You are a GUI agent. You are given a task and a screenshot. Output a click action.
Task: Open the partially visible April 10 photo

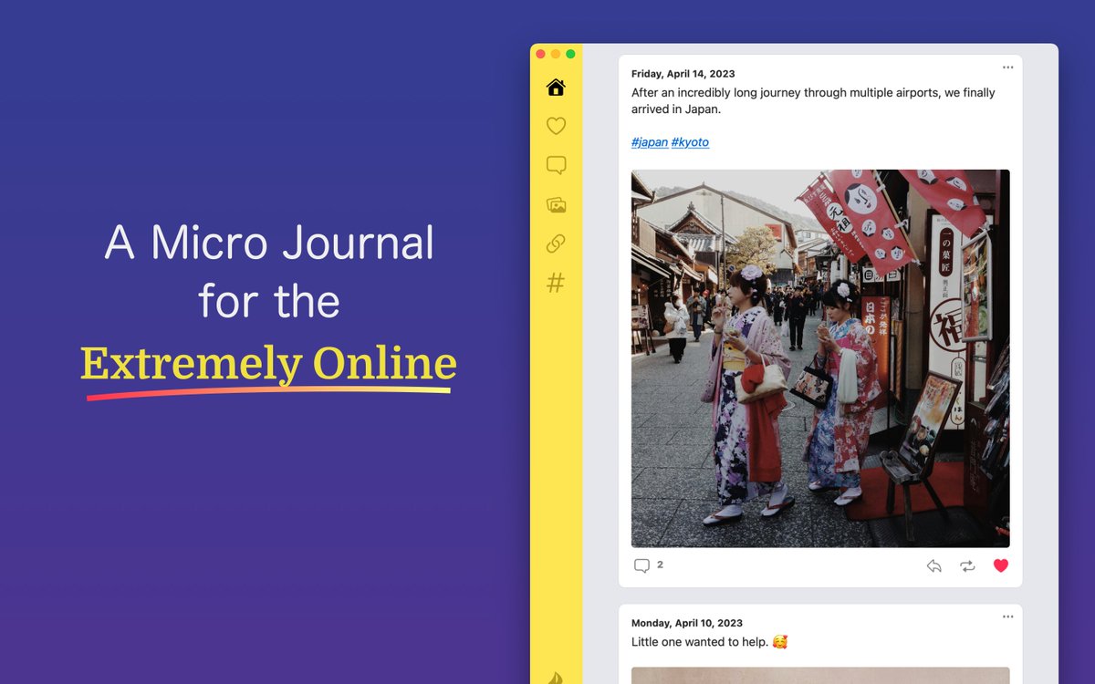pos(820,676)
